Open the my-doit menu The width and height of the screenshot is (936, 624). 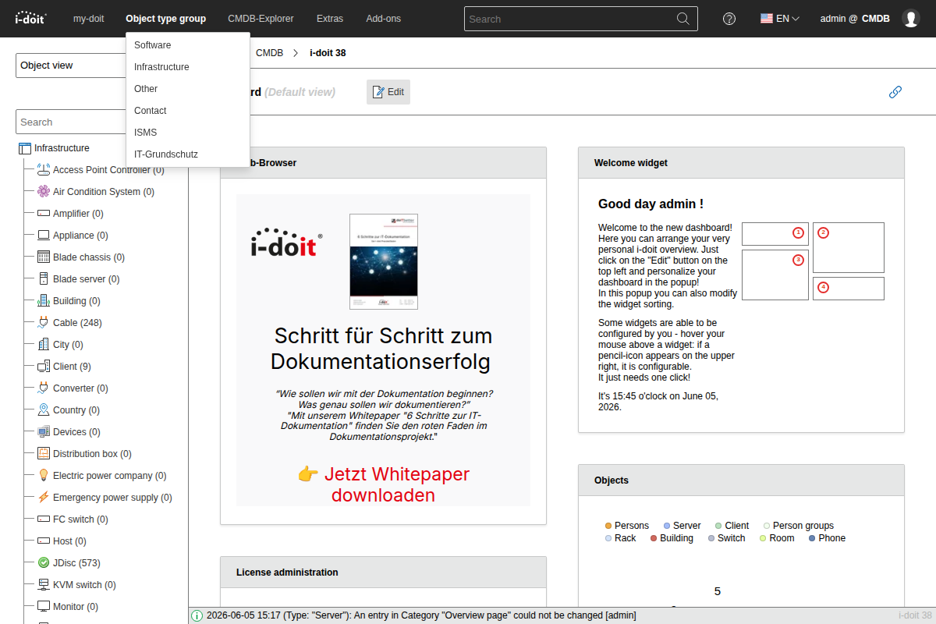(x=88, y=19)
